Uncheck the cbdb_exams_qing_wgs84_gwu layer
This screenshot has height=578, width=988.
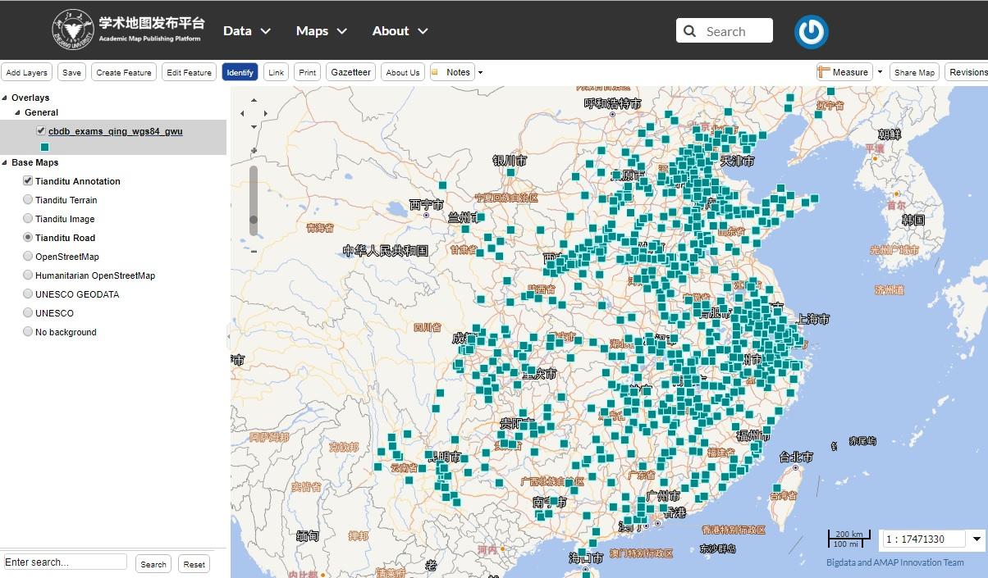point(41,130)
